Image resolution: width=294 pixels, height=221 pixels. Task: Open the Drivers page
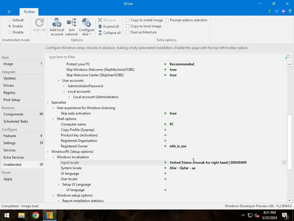22,85
